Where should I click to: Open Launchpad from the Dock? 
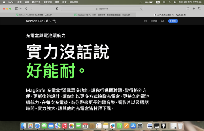30,126
